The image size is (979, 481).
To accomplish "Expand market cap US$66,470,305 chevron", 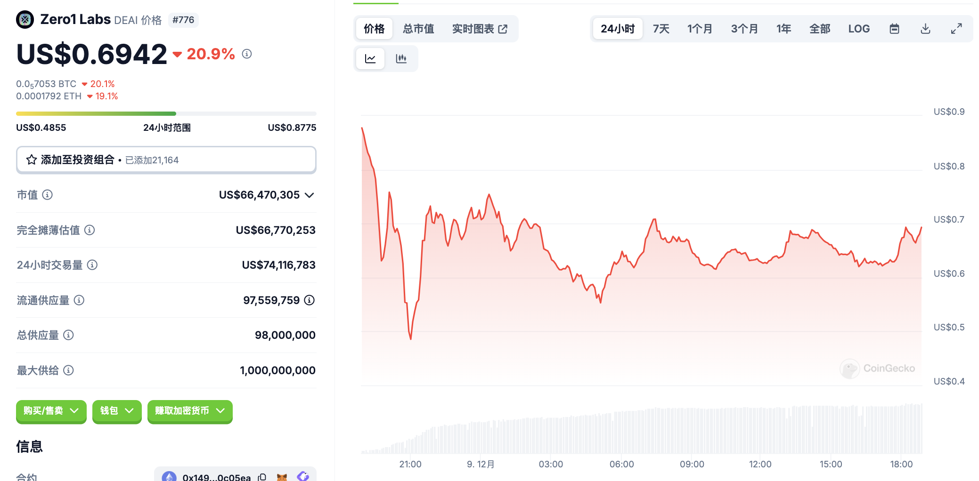I will tap(310, 195).
